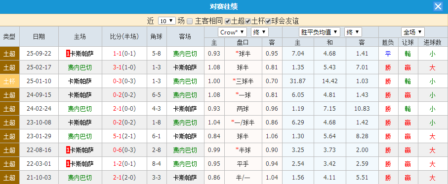Screen dimensions: 448x184
Task: Click away water 1.06 in 23-01-29 row
Action: (272, 136)
